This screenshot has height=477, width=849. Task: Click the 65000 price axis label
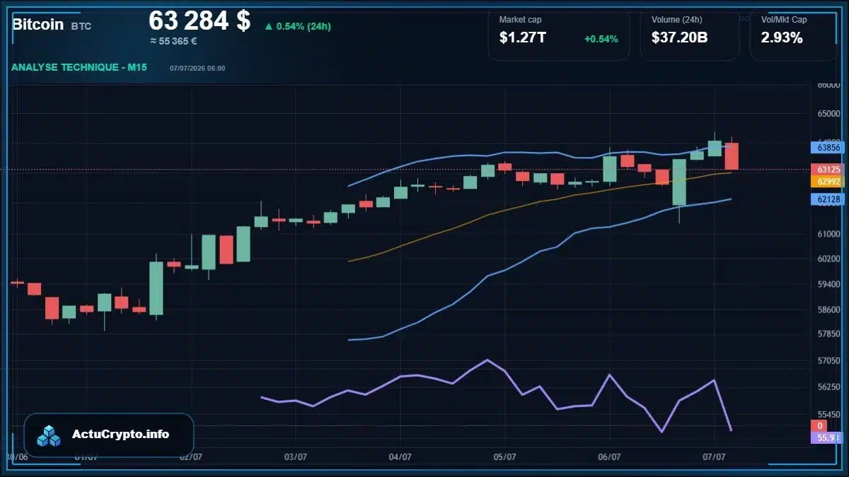pos(828,113)
